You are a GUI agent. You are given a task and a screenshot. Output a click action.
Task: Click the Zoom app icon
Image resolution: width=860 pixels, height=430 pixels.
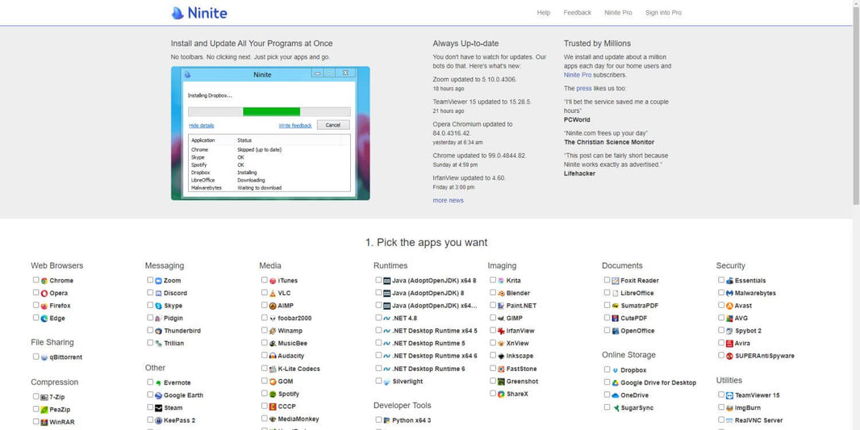pos(158,281)
